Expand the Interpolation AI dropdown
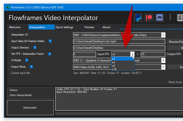The height and width of the screenshot is (121, 183). pos(163,35)
